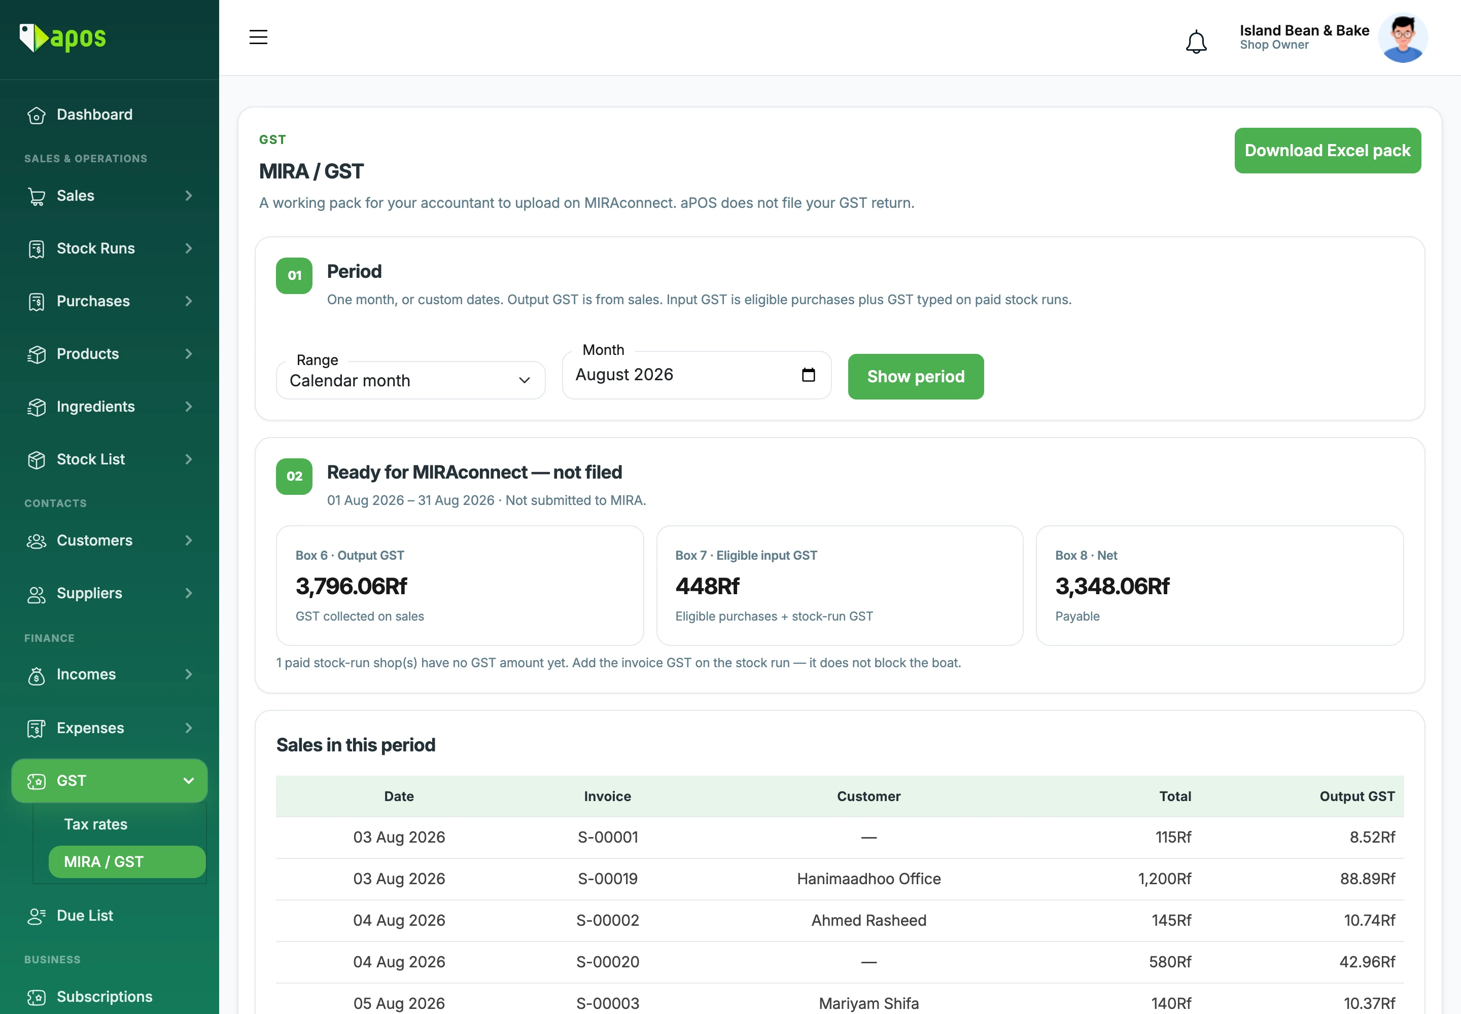Expand the Stock Runs submenu chevron

tap(189, 248)
